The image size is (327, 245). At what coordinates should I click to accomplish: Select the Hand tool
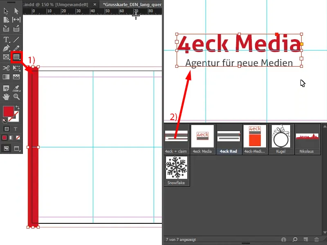(x=6, y=97)
